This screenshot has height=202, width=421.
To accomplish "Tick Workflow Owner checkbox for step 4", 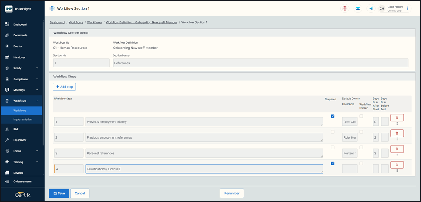I will [x=361, y=164].
